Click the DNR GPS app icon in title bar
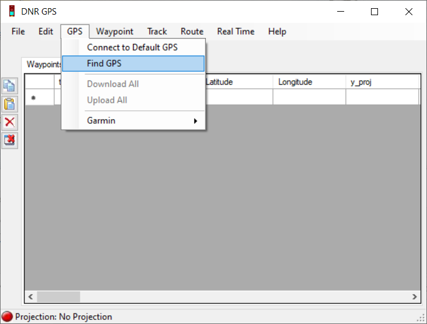 pyautogui.click(x=12, y=12)
